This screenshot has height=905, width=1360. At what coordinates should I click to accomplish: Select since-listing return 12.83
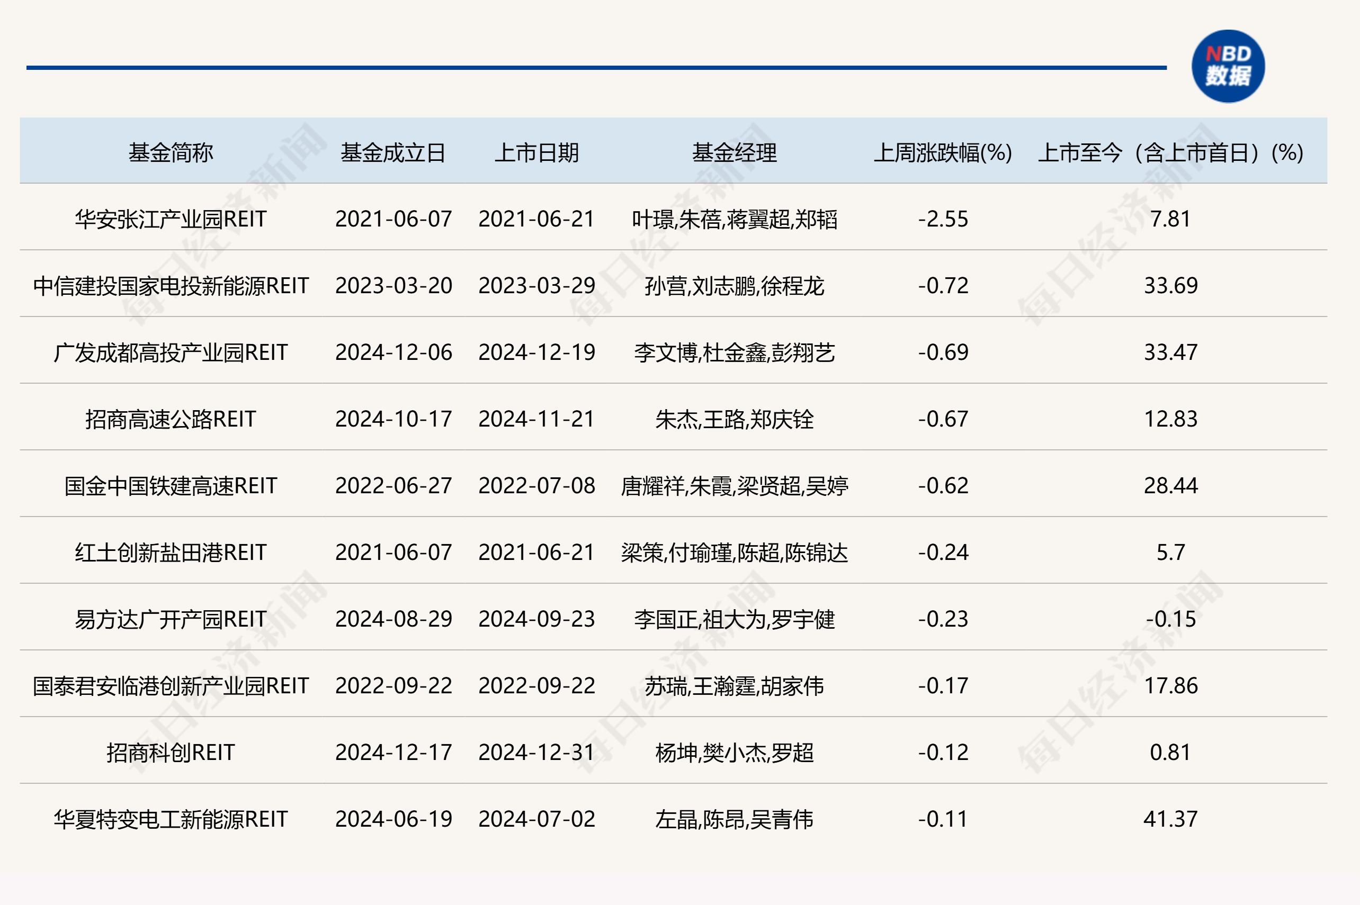coord(1170,419)
